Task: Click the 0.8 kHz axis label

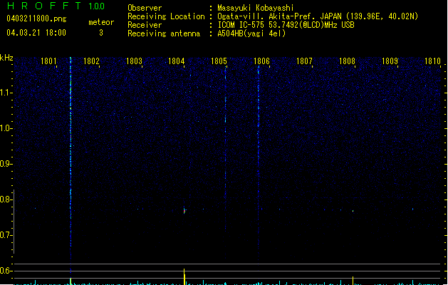Action: coord(6,199)
